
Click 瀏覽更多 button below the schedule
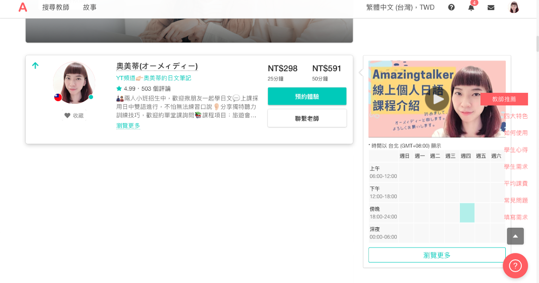tap(437, 255)
